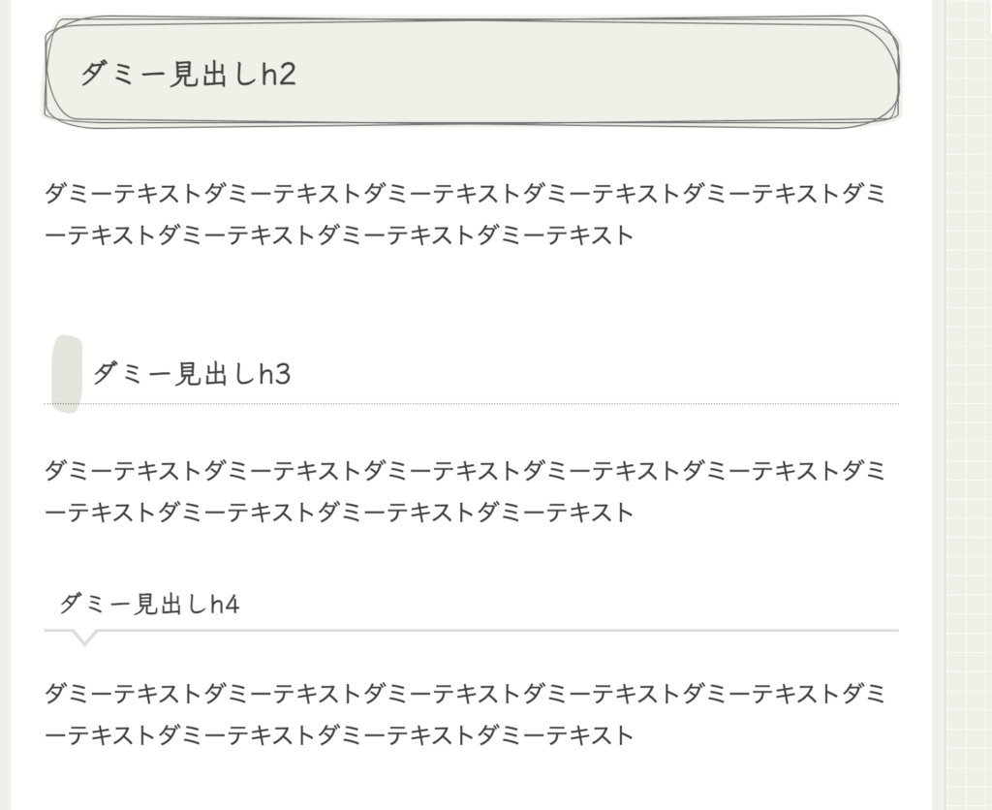992x810 pixels.
Task: Click the "ダミー見出しh2" heading text
Action: 188,74
